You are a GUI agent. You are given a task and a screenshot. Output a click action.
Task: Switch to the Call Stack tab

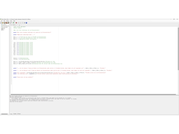pos(19,114)
